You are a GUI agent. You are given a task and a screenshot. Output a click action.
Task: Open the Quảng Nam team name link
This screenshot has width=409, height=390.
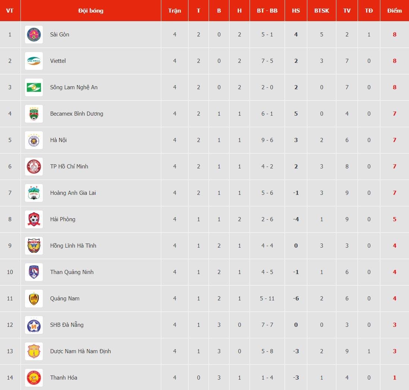click(x=65, y=299)
